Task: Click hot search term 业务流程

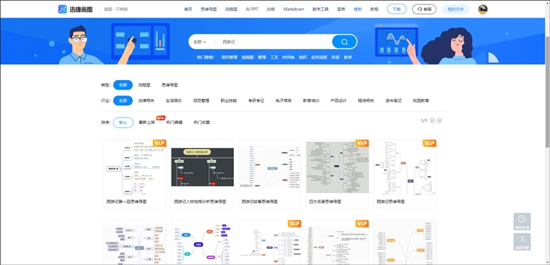Action: 319,57
